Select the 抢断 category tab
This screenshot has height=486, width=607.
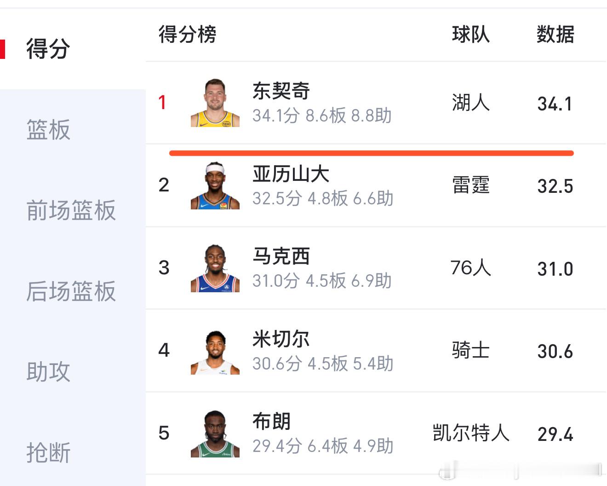point(48,452)
